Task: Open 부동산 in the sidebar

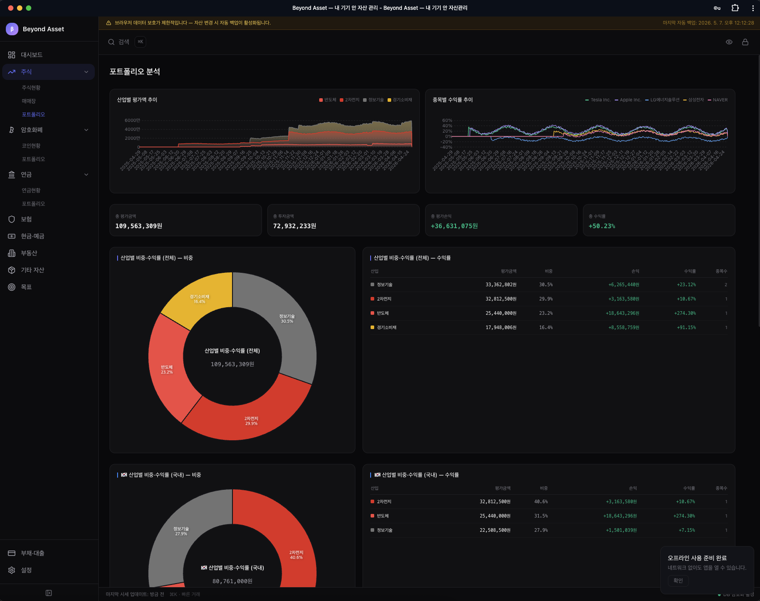Action: pyautogui.click(x=49, y=253)
